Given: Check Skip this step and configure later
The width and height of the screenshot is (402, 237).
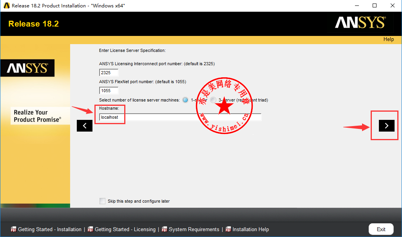Looking at the screenshot, I should [103, 201].
